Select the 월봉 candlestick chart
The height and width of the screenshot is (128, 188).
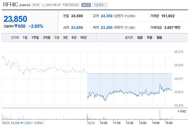[x=159, y=38]
